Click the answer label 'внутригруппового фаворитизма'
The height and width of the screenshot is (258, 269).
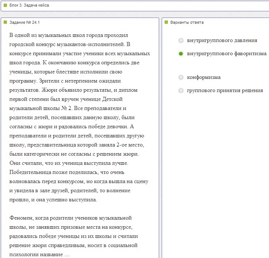[227, 54]
